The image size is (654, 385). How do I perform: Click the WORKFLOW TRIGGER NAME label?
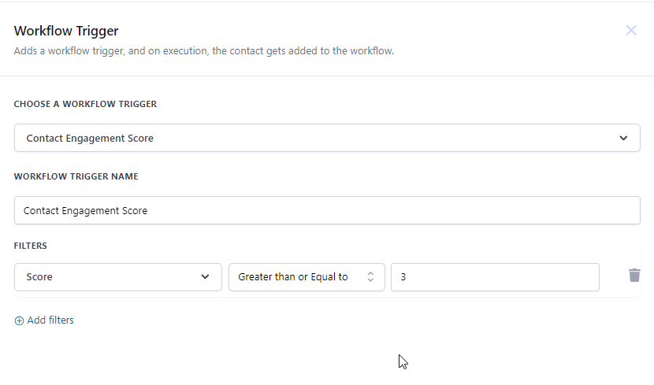coord(76,176)
